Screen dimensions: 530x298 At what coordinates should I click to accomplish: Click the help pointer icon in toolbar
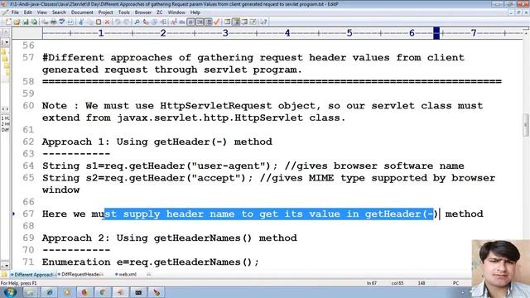pos(263,22)
